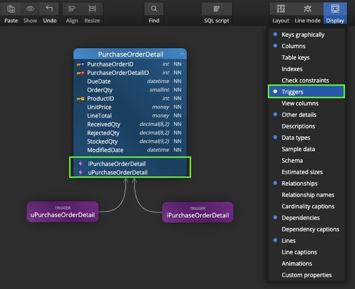Enable Estimated sizes in Display menu

(306, 172)
